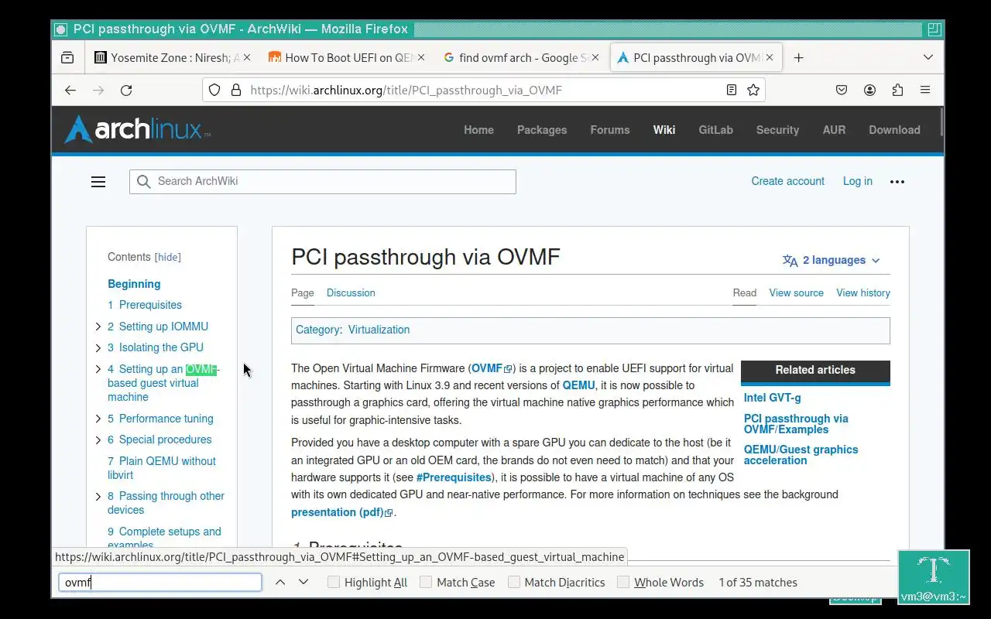
Task: Close the Yosemite Zone tab
Action: (247, 58)
